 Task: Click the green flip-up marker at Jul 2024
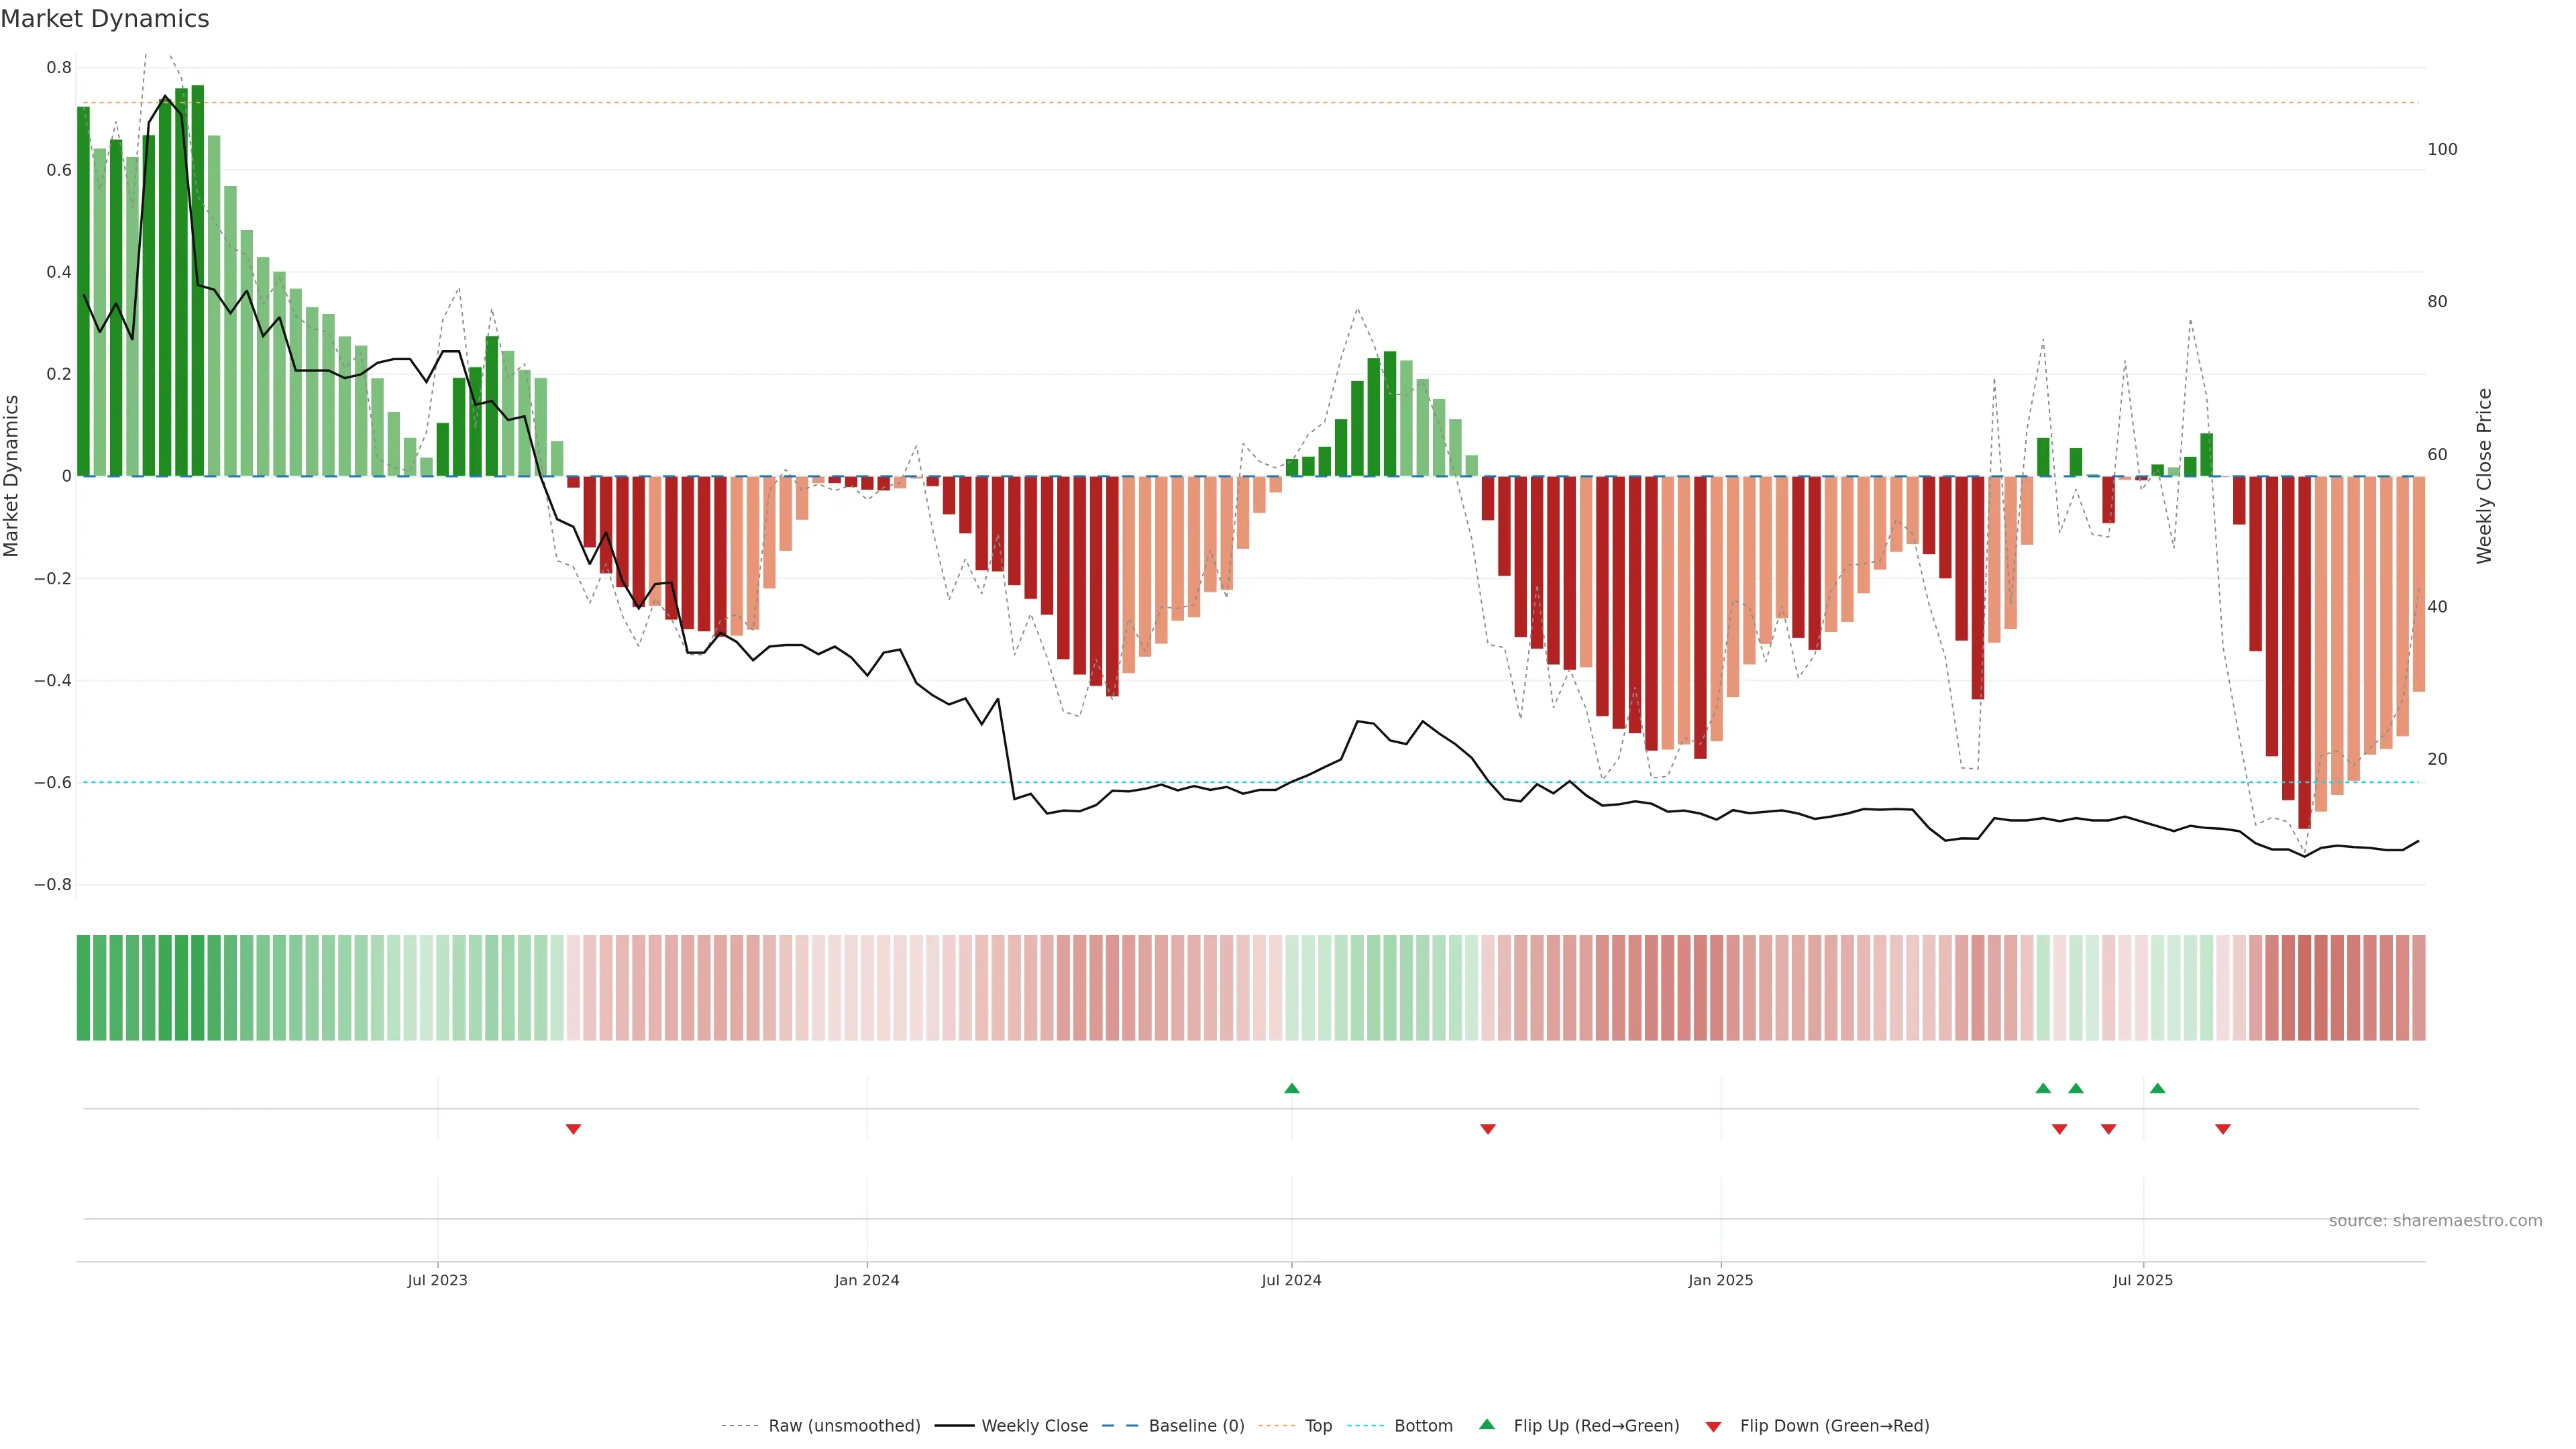point(1291,1088)
